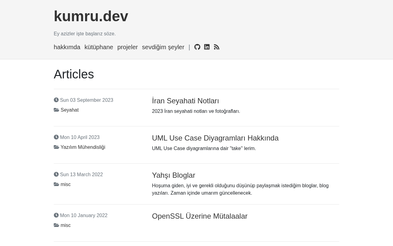Click the kumru.dev site title
Screen dimensions: 393x246
click(91, 16)
